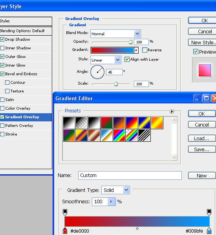216x235 pixels.
Task: Click the Angle value field
Action: point(114,72)
